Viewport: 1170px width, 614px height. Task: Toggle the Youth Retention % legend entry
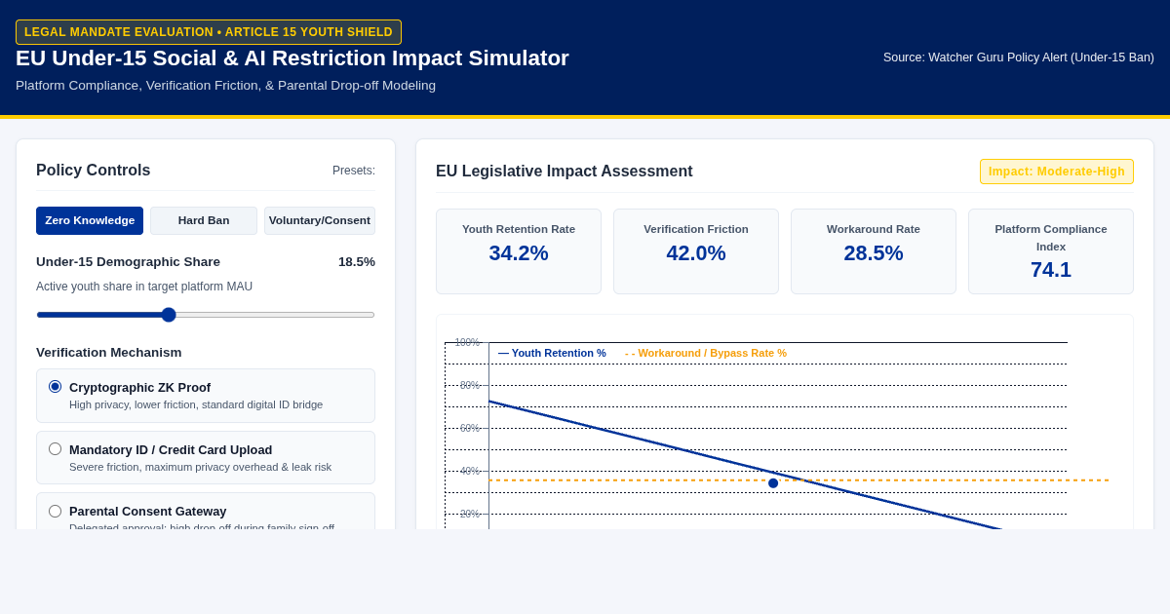coord(552,353)
